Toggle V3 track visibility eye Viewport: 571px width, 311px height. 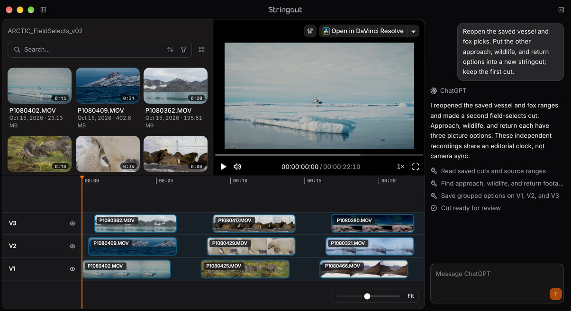[x=73, y=223]
